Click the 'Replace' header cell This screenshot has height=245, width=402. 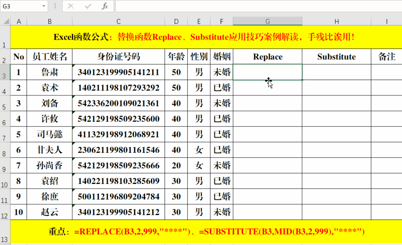coord(267,57)
